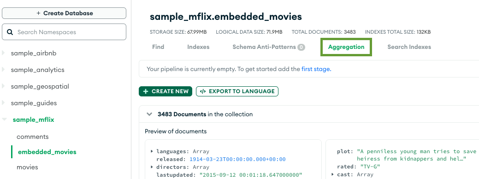Expand the languages Array field
The height and width of the screenshot is (179, 479).
[x=152, y=151]
